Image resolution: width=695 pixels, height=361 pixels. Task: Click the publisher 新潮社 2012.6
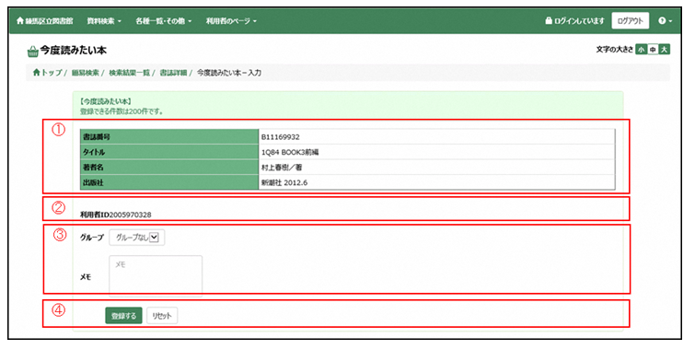click(x=284, y=182)
